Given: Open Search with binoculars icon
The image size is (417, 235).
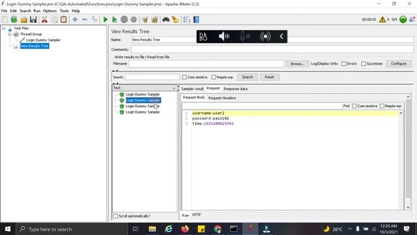Looking at the screenshot, I should pyautogui.click(x=166, y=20).
